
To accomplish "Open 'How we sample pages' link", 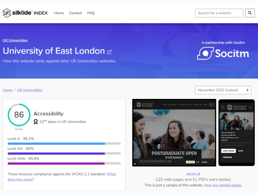I will click(223, 185).
